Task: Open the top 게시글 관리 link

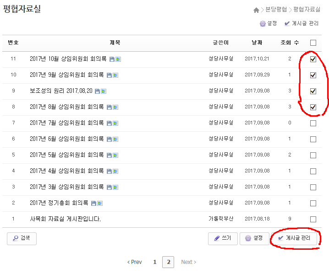Action: (x=302, y=23)
